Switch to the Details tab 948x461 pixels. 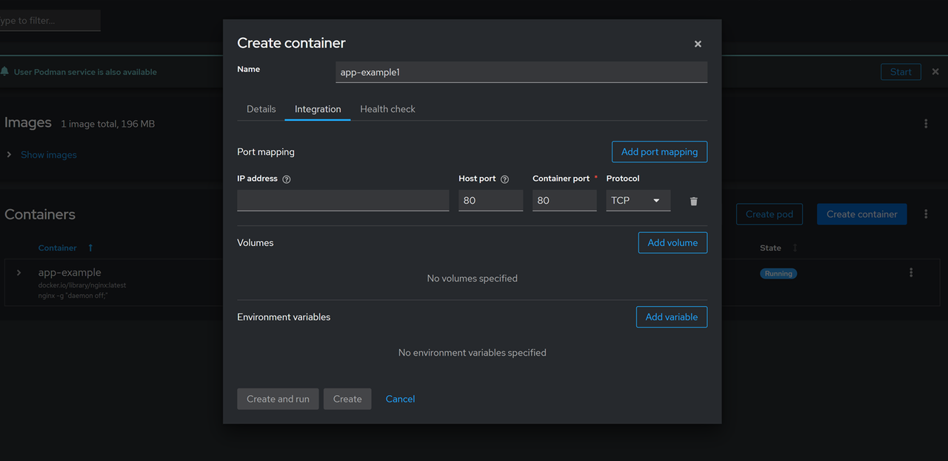coord(261,109)
